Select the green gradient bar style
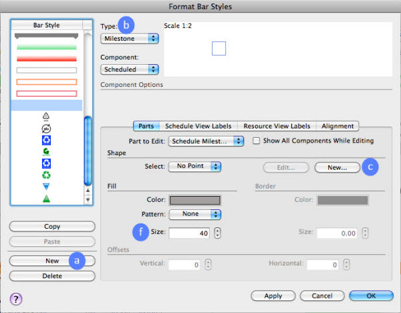The image size is (401, 313). pos(47,47)
